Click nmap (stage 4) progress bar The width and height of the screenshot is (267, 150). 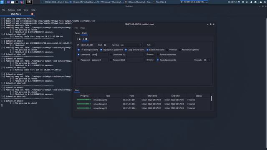pos(84,104)
